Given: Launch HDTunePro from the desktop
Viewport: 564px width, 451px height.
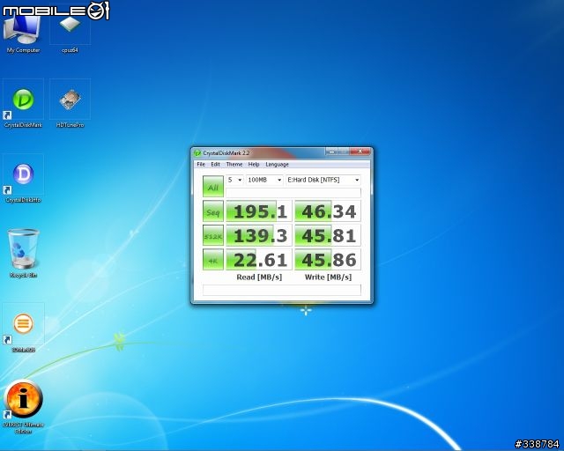Looking at the screenshot, I should 70,104.
